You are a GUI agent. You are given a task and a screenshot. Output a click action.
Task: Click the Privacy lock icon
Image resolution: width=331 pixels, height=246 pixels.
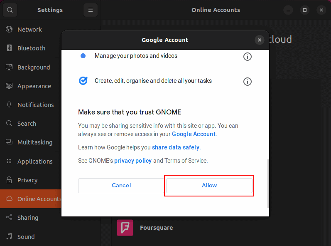click(9, 180)
